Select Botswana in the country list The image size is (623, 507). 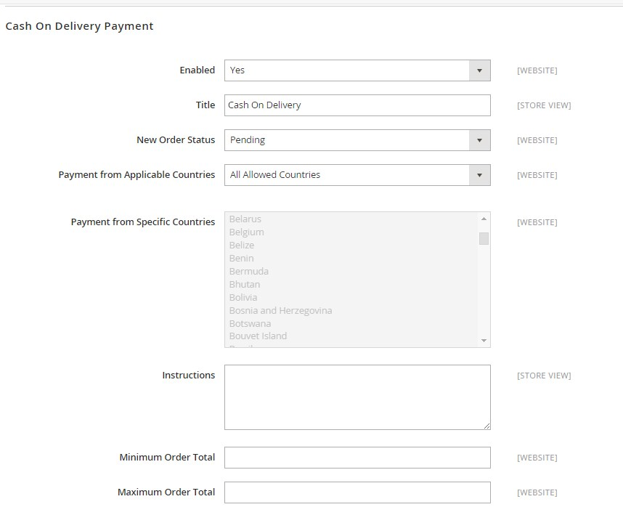[250, 324]
